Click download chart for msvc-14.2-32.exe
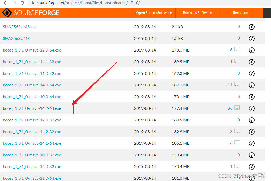Screen dimensions: 271x181 coord(237,131)
